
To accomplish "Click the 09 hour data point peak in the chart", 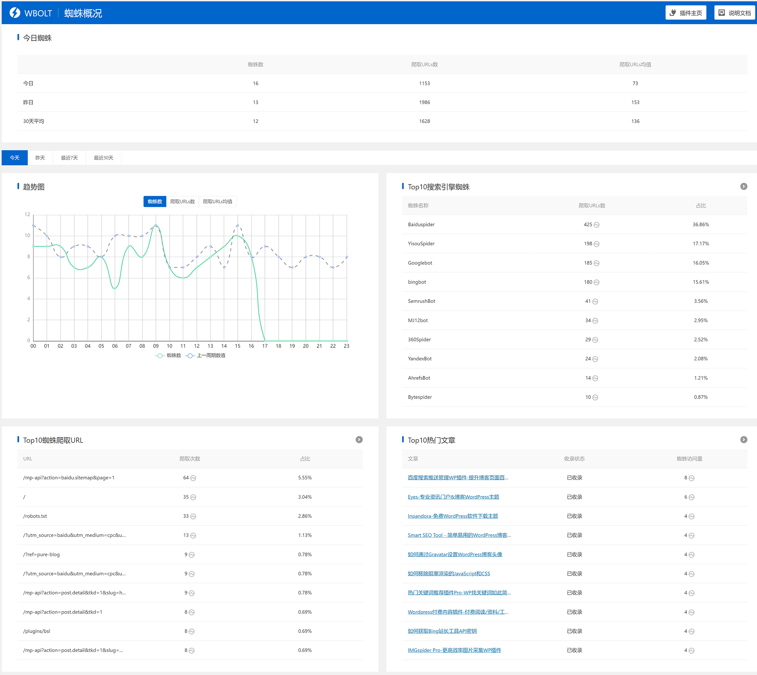I will point(156,226).
